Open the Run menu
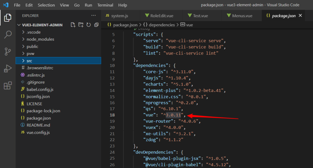 click(88, 5)
